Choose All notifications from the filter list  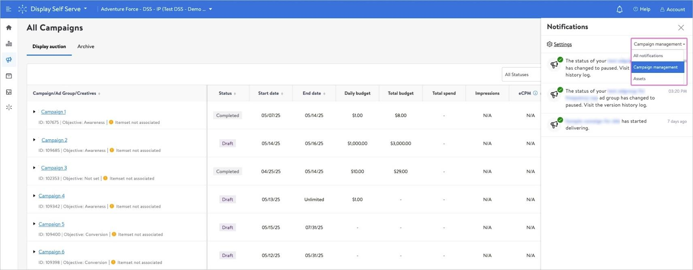pyautogui.click(x=648, y=56)
